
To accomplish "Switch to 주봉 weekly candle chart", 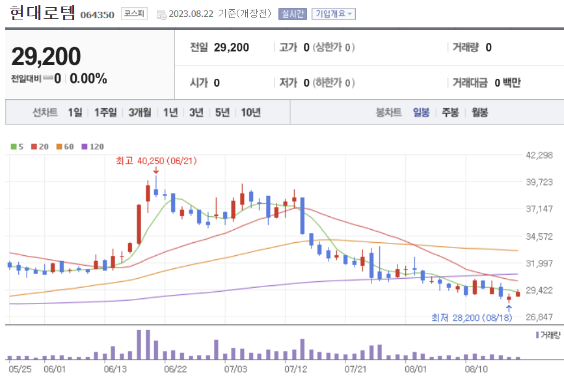I will click(450, 113).
